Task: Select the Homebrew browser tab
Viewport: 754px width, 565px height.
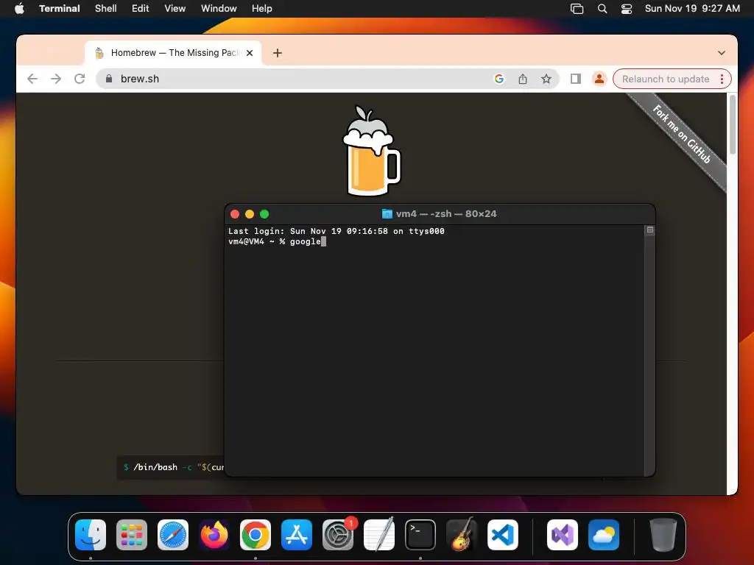Action: (173, 53)
